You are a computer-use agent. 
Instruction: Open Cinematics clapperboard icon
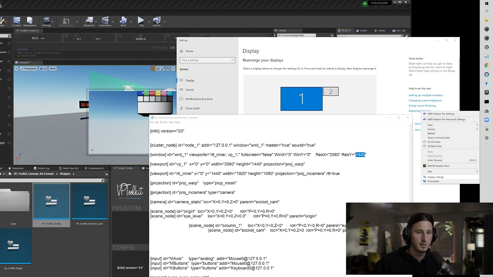click(x=105, y=22)
